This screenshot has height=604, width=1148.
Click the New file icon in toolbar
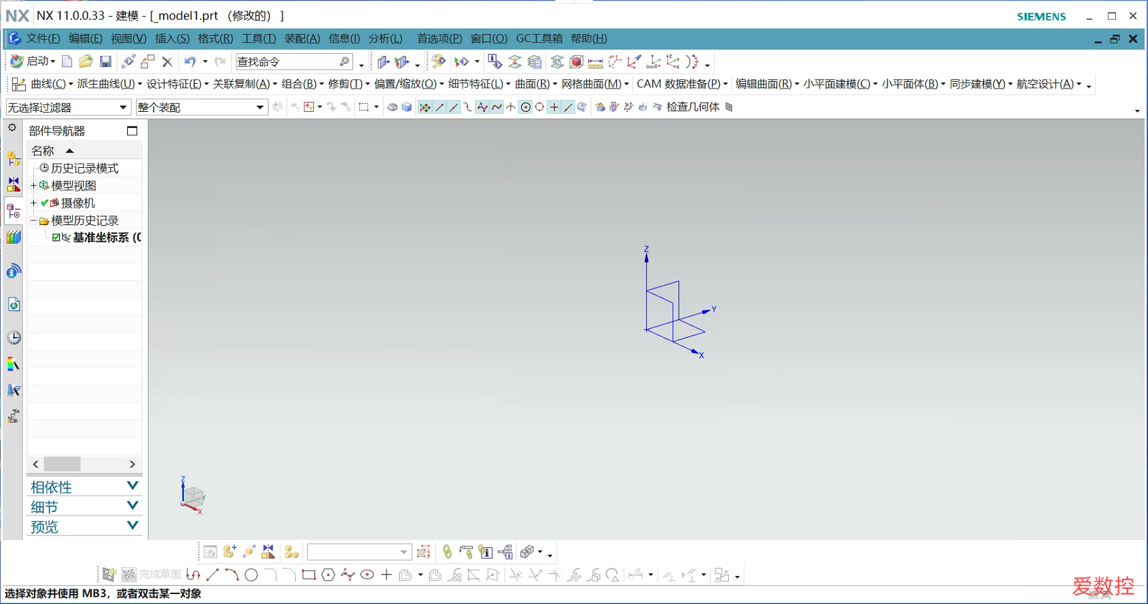(67, 62)
